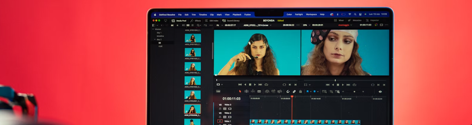This screenshot has width=472, height=125.
Task: Select clip thumbnail A006_07052001_C
Action: (x=193, y=95)
